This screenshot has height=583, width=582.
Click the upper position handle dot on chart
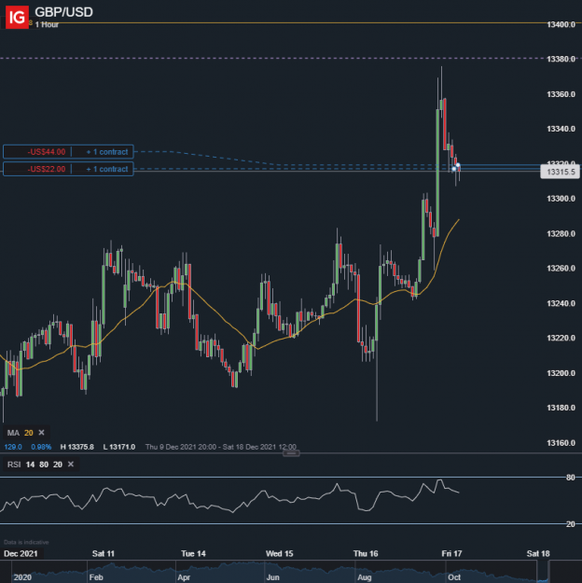458,165
